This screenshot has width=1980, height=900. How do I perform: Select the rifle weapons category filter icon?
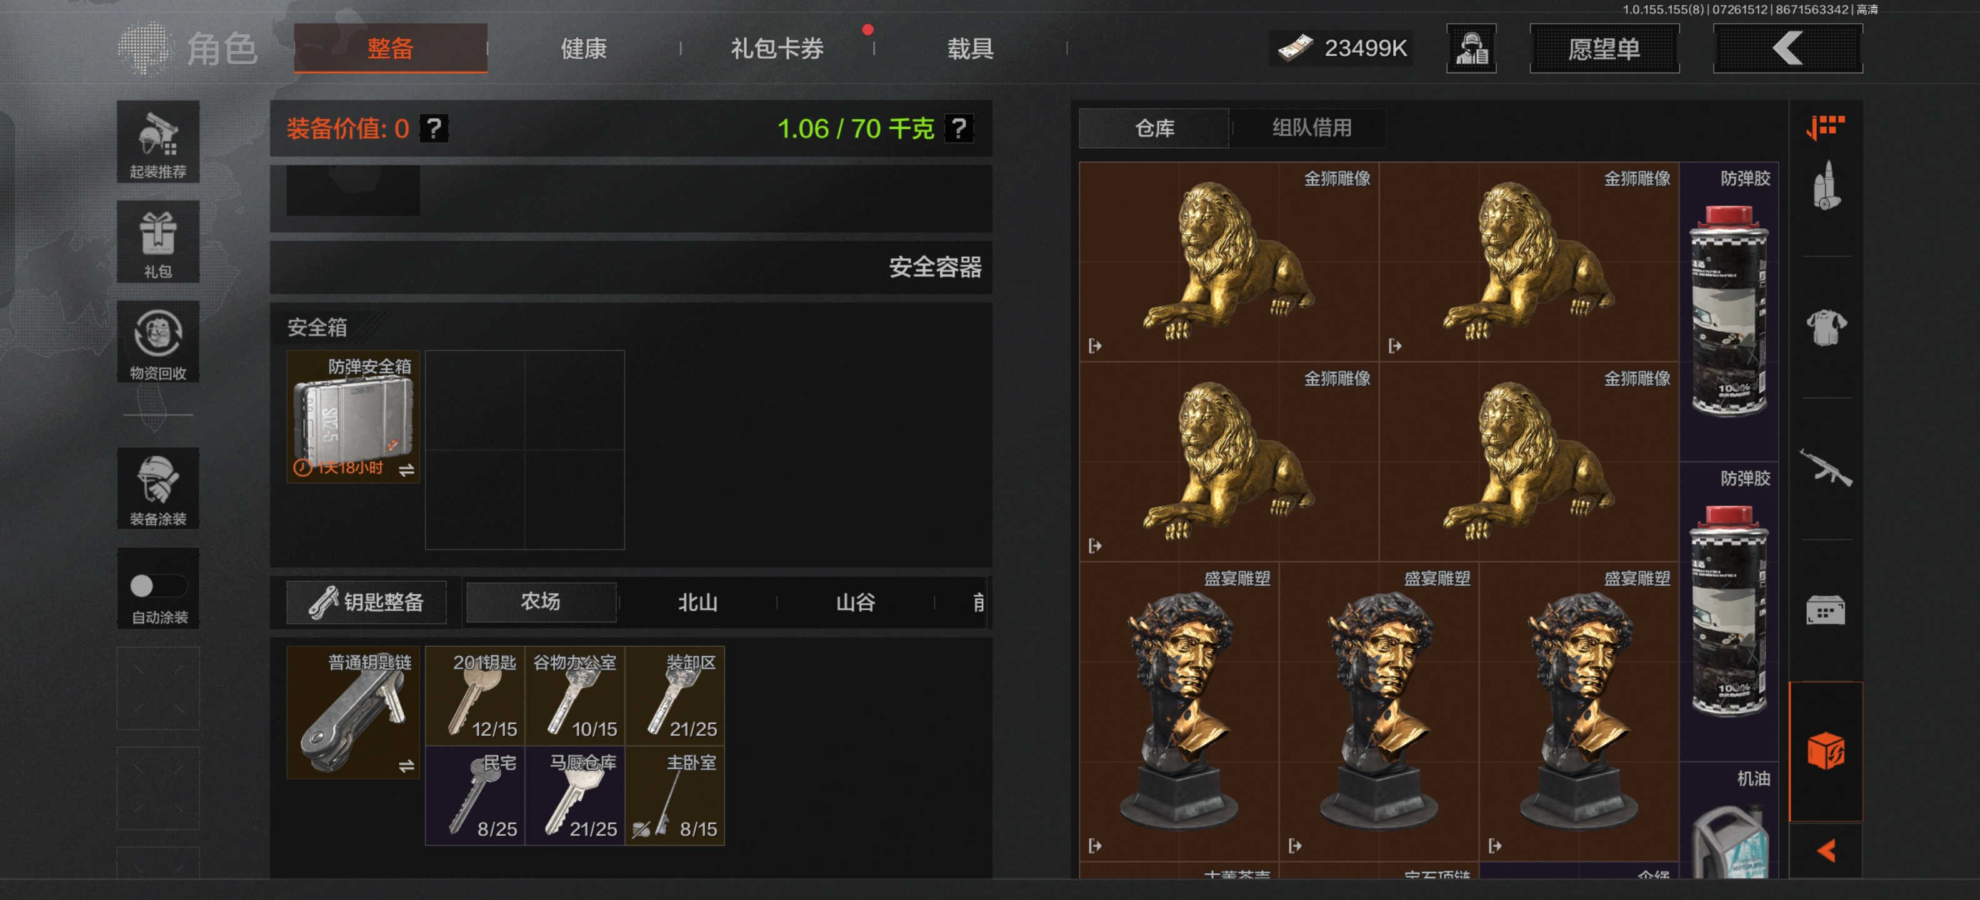[x=1826, y=469]
